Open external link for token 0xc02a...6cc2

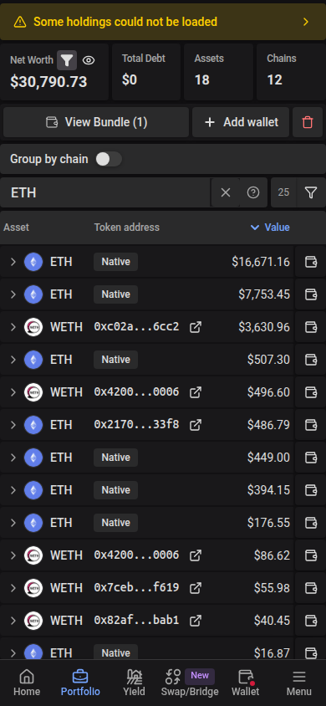[195, 327]
